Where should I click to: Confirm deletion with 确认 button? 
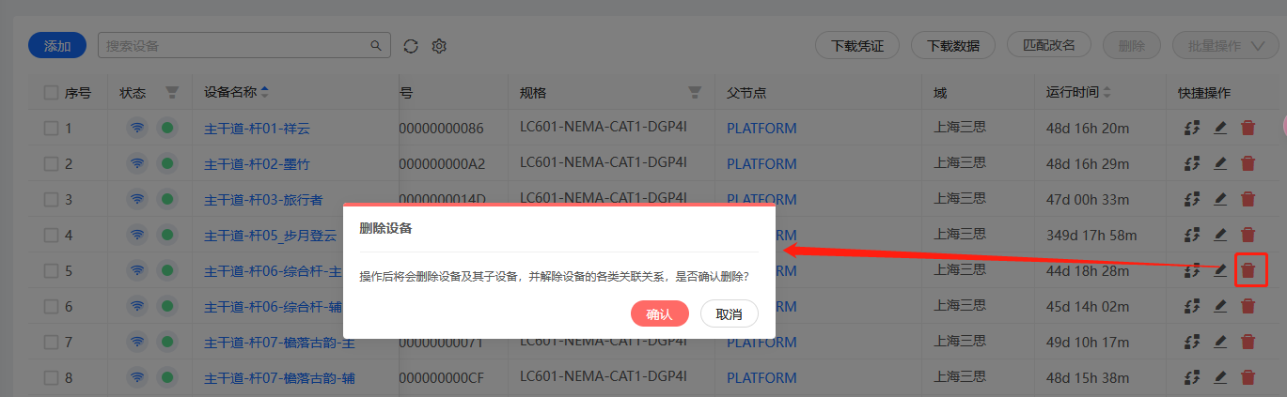click(x=660, y=313)
